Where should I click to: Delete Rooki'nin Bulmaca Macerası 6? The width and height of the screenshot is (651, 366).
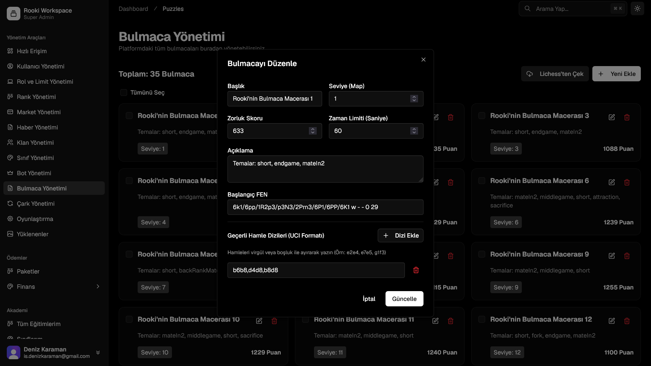pos(627,182)
